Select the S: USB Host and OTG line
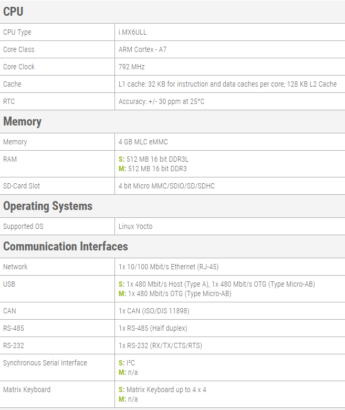The width and height of the screenshot is (345, 410). (x=217, y=284)
